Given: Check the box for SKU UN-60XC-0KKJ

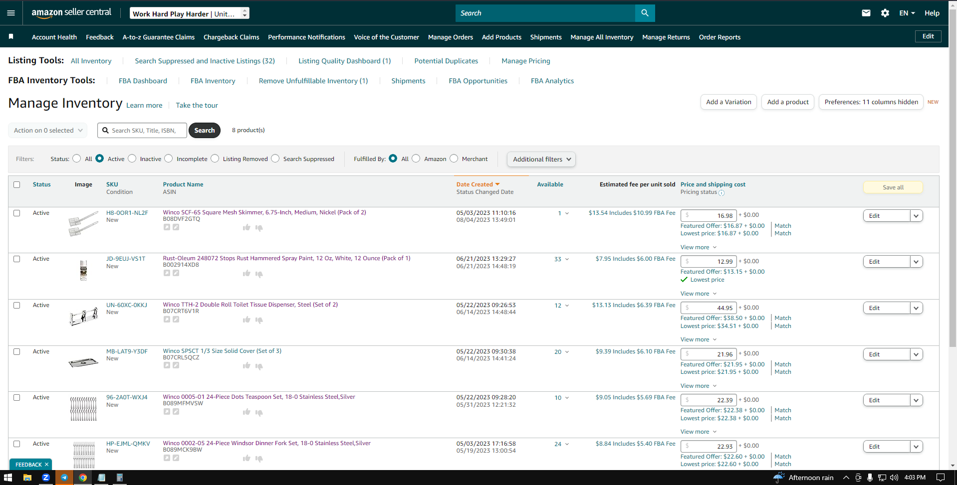Looking at the screenshot, I should [16, 305].
